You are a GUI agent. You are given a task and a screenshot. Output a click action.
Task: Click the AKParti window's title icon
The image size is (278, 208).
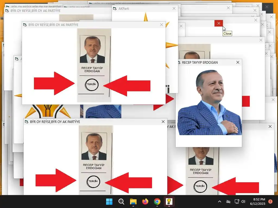tap(115, 8)
